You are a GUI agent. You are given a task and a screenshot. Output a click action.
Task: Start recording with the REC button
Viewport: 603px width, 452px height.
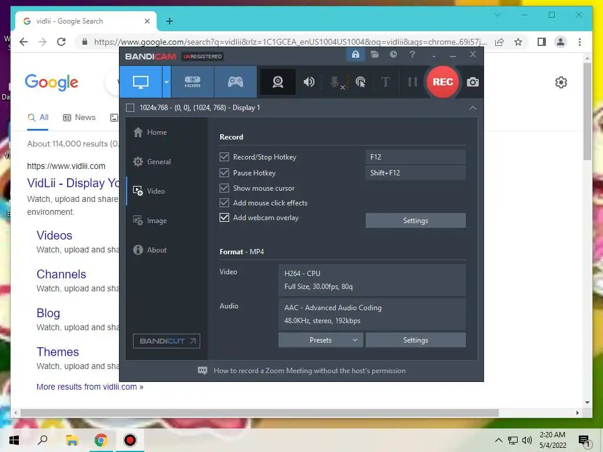(443, 82)
